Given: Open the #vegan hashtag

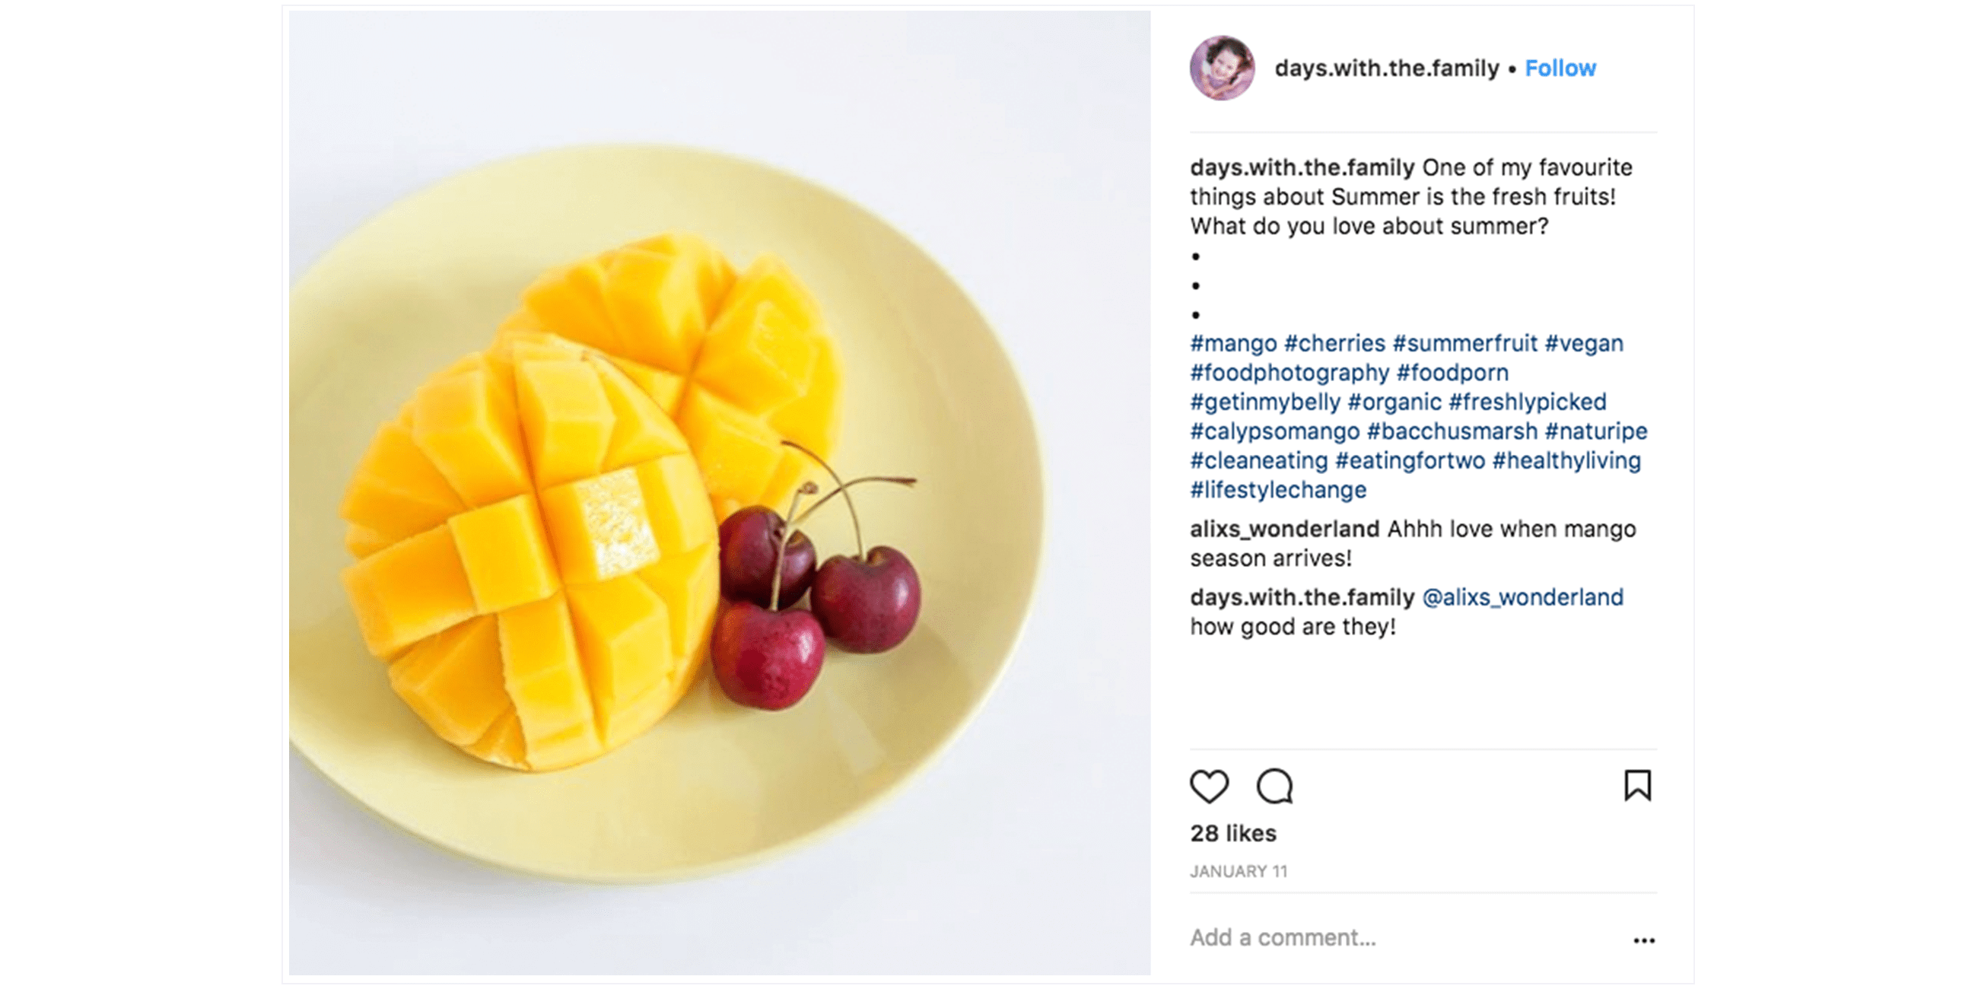Looking at the screenshot, I should point(1584,343).
